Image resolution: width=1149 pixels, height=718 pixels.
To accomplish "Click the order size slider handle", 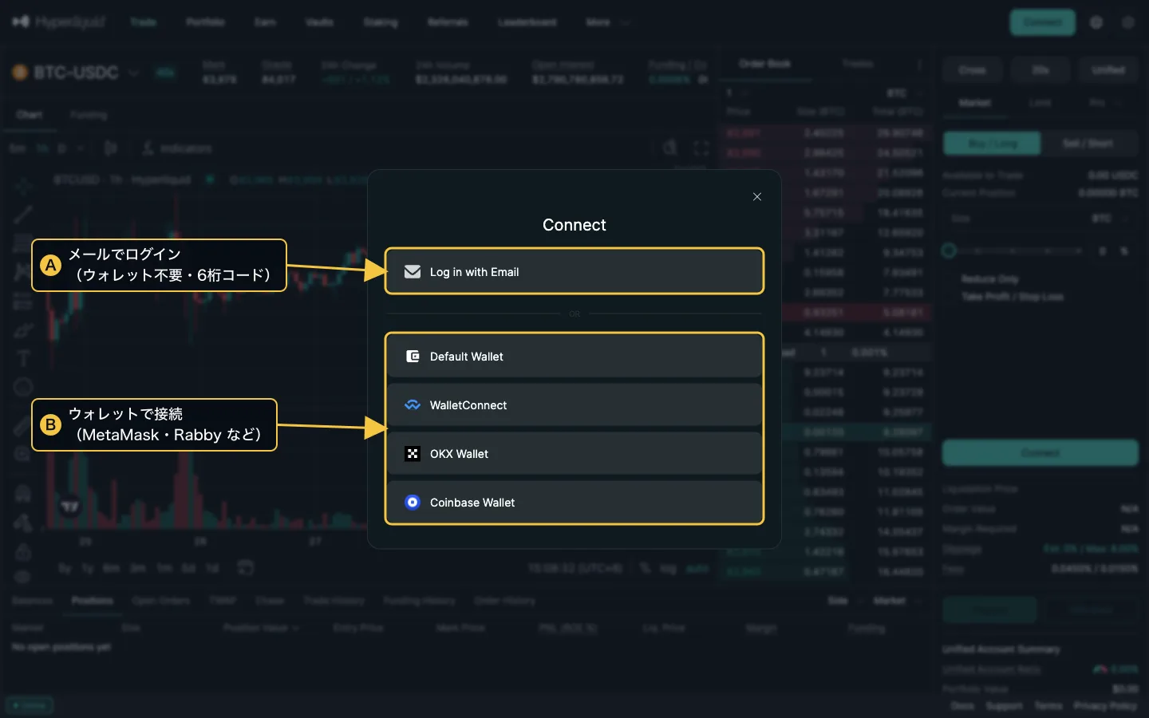I will click(x=949, y=251).
